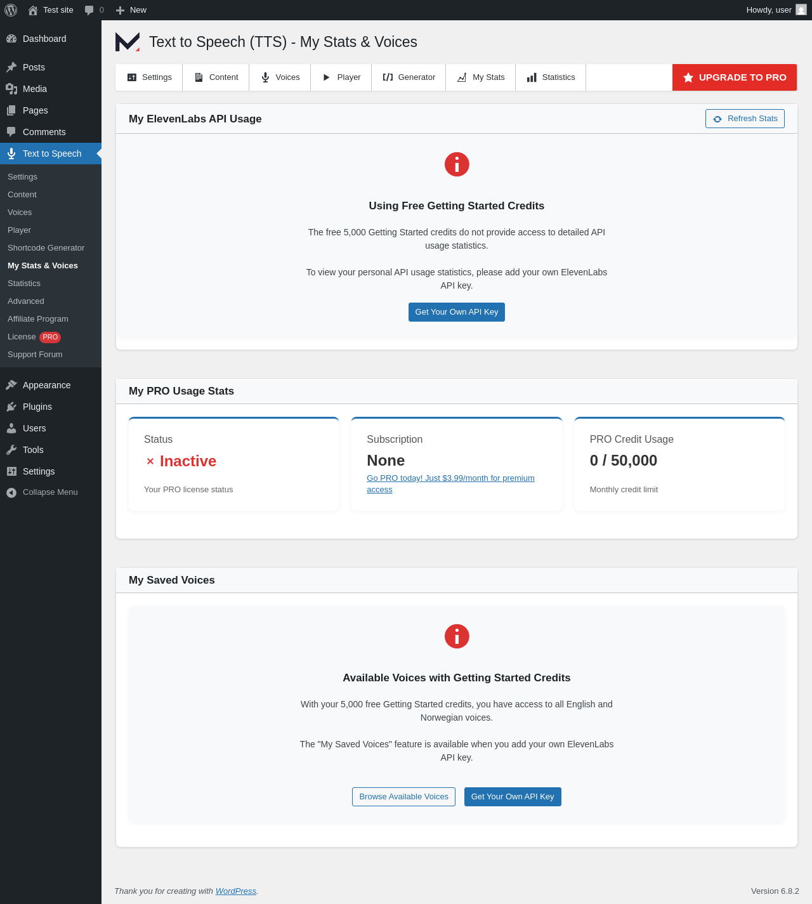Viewport: 812px width, 904px height.
Task: Open Player submenu item in sidebar
Action: tap(51, 230)
